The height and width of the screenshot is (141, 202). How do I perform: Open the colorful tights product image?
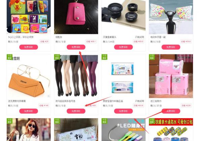76,76
